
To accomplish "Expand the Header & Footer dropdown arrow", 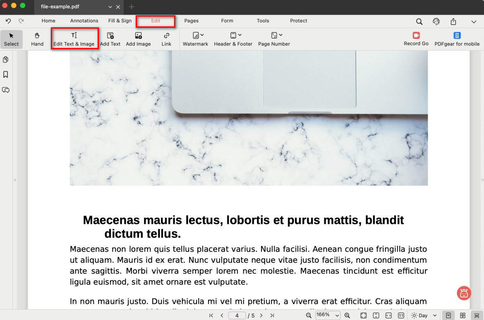I will [240, 35].
